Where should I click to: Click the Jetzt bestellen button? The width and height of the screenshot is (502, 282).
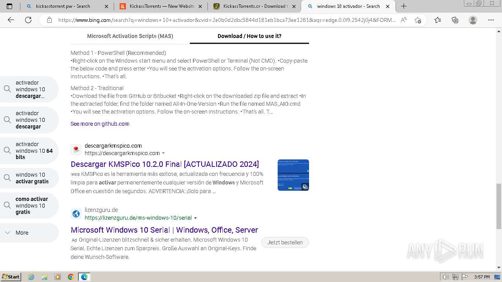tap(285, 242)
